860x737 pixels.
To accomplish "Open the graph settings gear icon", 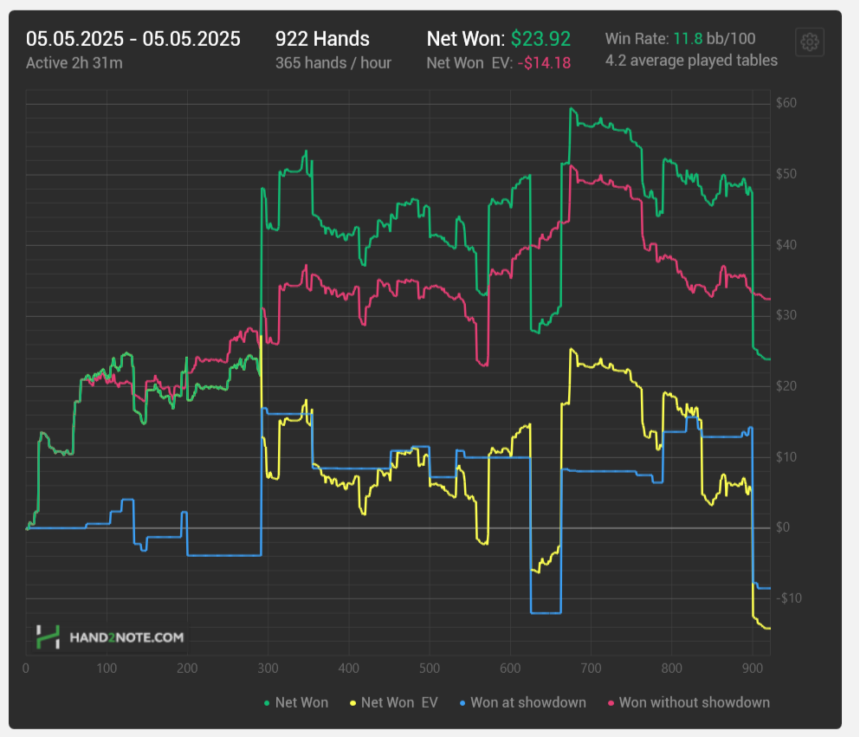I will pyautogui.click(x=810, y=42).
